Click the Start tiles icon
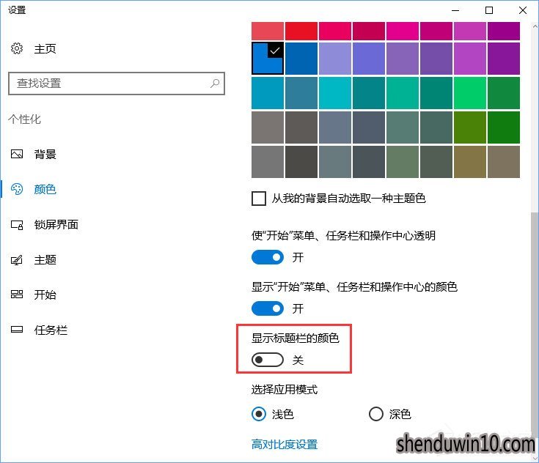 16,295
